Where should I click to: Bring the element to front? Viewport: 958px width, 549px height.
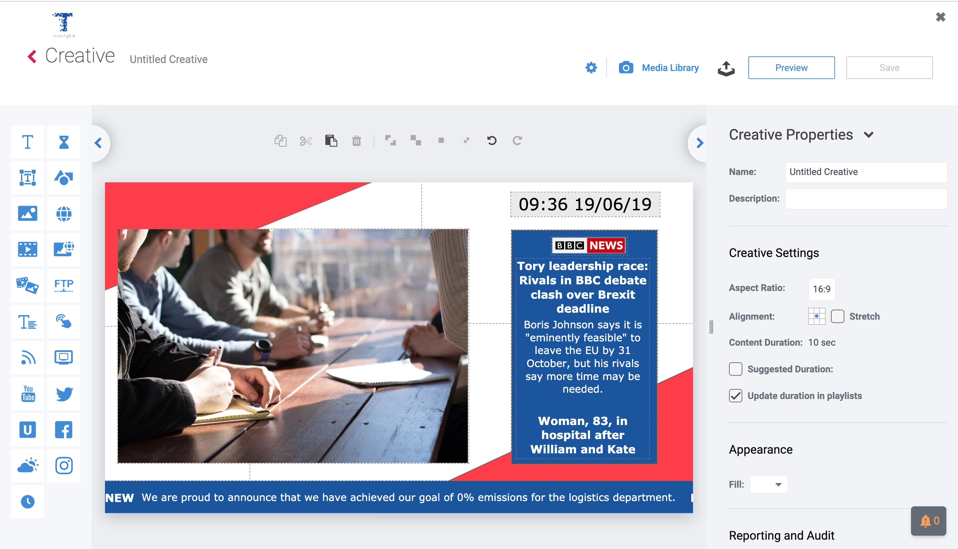(x=441, y=141)
